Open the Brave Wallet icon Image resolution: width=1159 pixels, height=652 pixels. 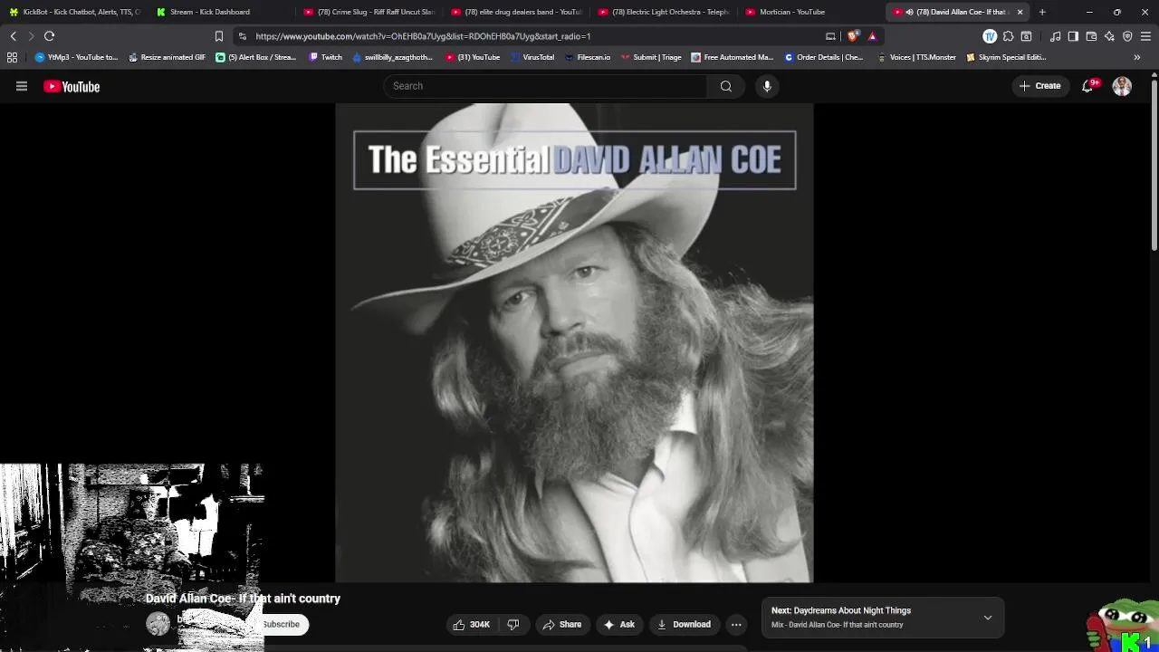[1091, 36]
